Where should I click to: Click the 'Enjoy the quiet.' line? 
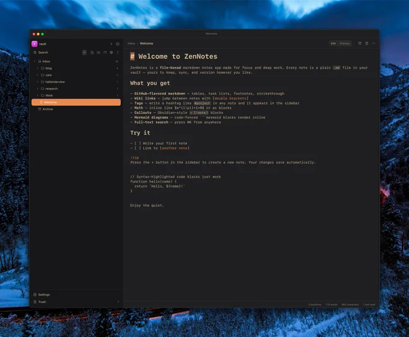tap(147, 205)
